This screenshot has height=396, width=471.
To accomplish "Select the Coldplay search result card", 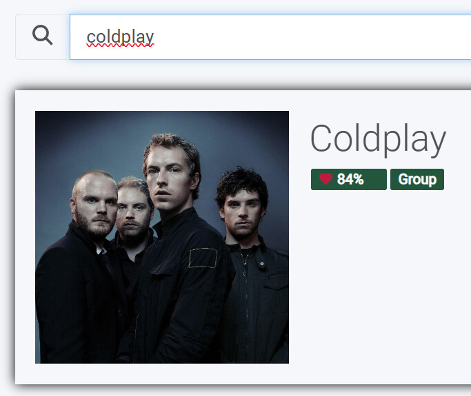I will [x=243, y=237].
